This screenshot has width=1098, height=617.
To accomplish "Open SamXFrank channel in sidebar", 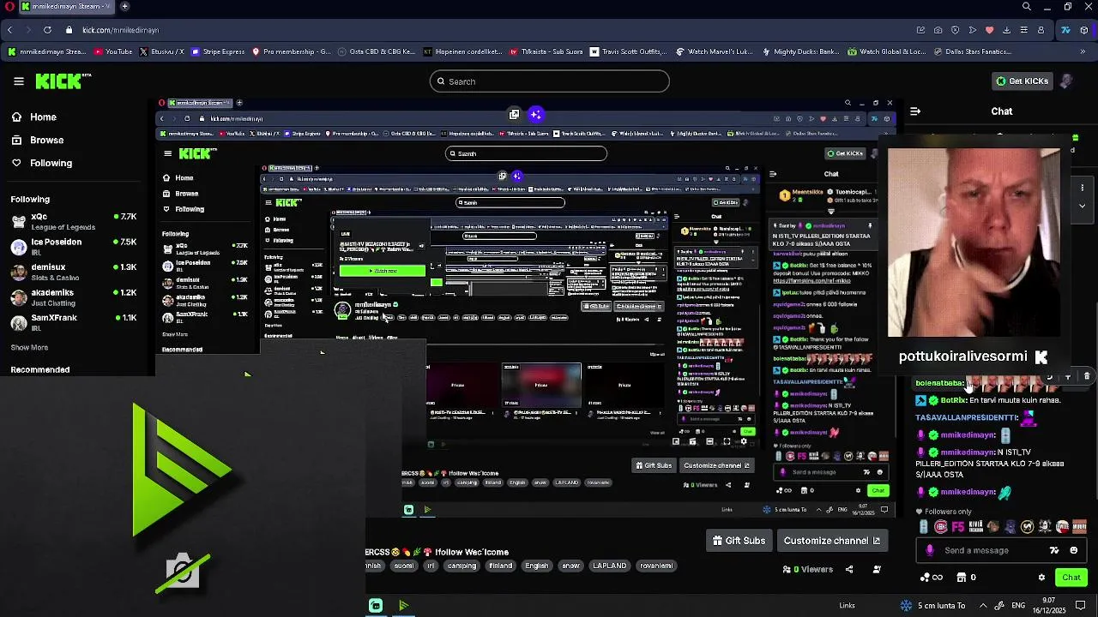I will tap(74, 322).
